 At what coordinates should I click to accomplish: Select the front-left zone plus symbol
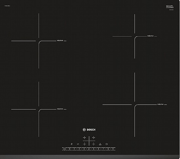point(84,144)
